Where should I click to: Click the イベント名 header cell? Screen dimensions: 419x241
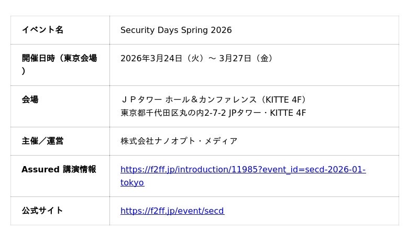42,30
